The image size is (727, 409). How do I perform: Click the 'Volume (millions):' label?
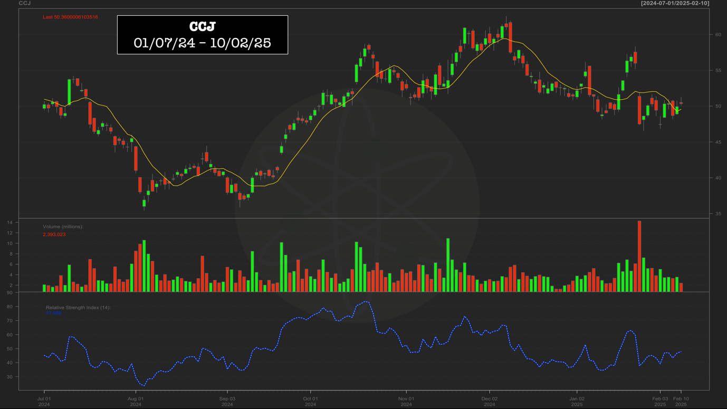[63, 226]
